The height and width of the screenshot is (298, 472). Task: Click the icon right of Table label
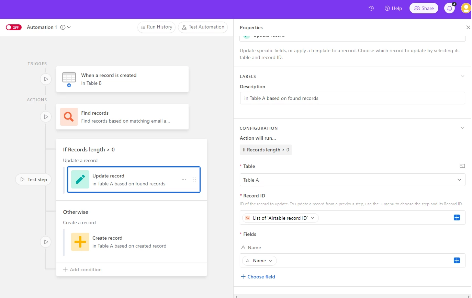[x=462, y=166]
